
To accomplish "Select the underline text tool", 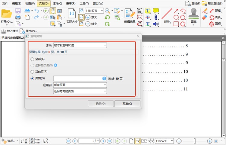I will pyautogui.click(x=148, y=24).
